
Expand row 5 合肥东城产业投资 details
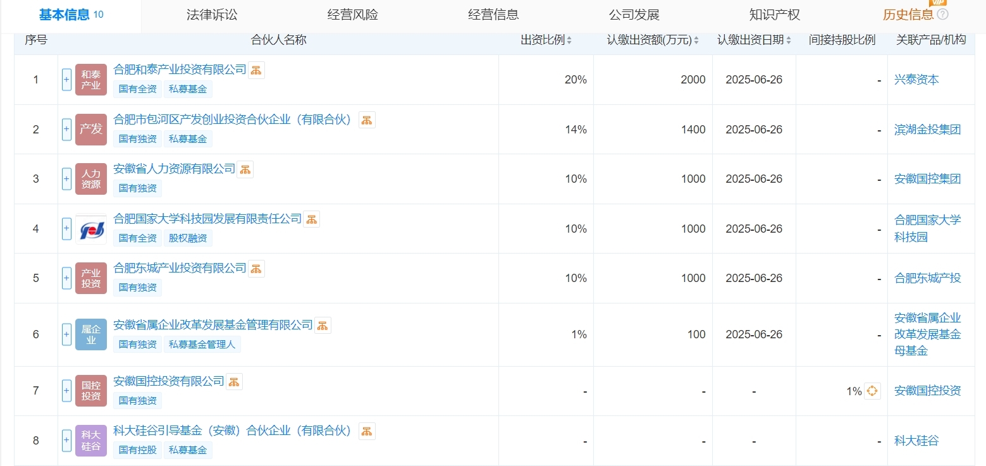tap(66, 278)
